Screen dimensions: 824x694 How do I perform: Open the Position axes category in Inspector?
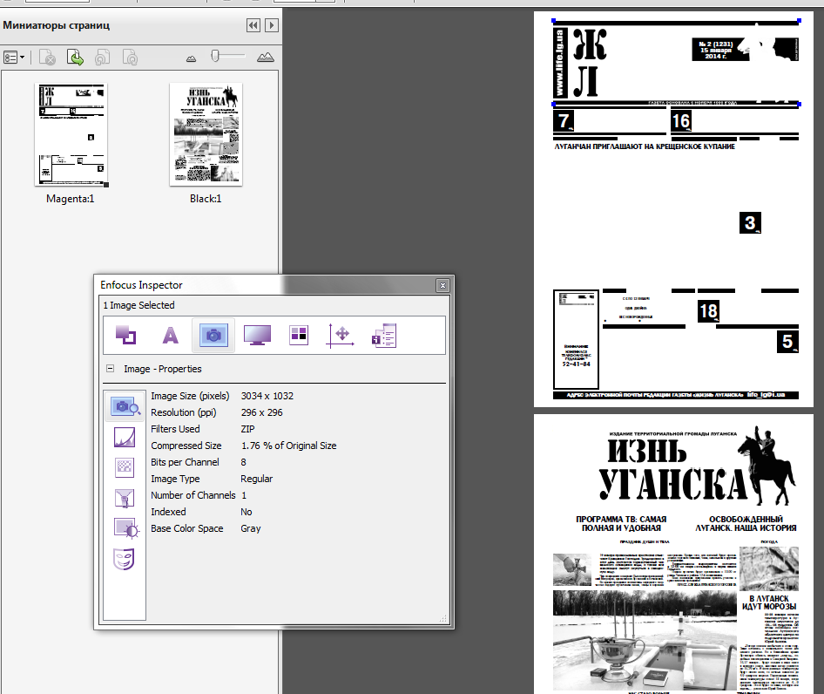click(341, 335)
